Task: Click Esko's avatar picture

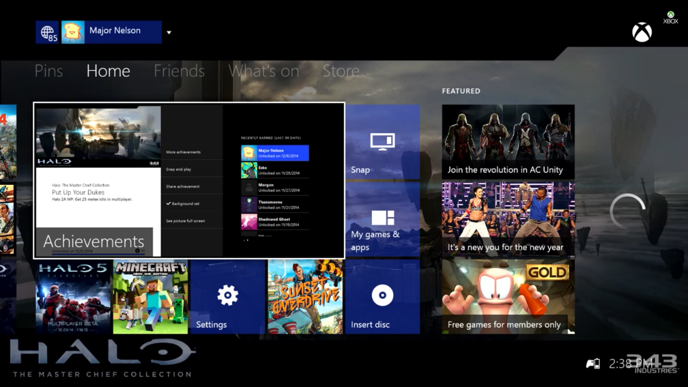Action: pyautogui.click(x=249, y=170)
